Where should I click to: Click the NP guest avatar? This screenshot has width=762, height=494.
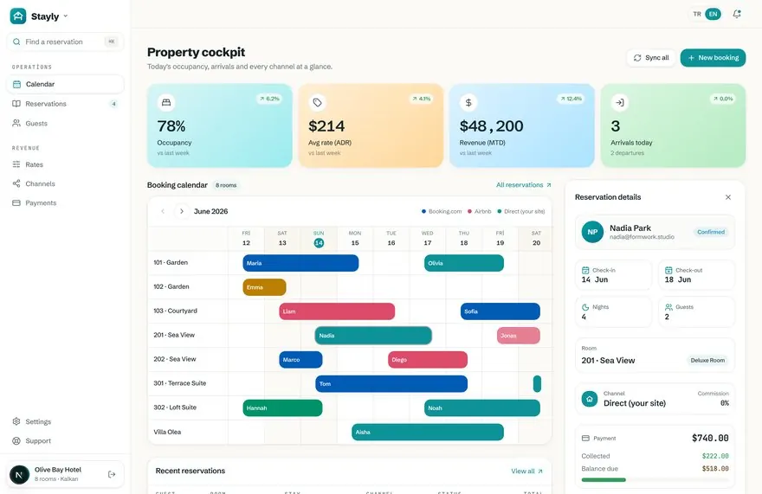click(x=592, y=232)
